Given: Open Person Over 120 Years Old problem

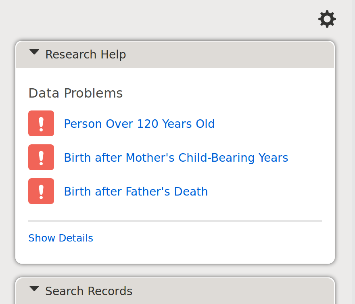Looking at the screenshot, I should pos(139,124).
